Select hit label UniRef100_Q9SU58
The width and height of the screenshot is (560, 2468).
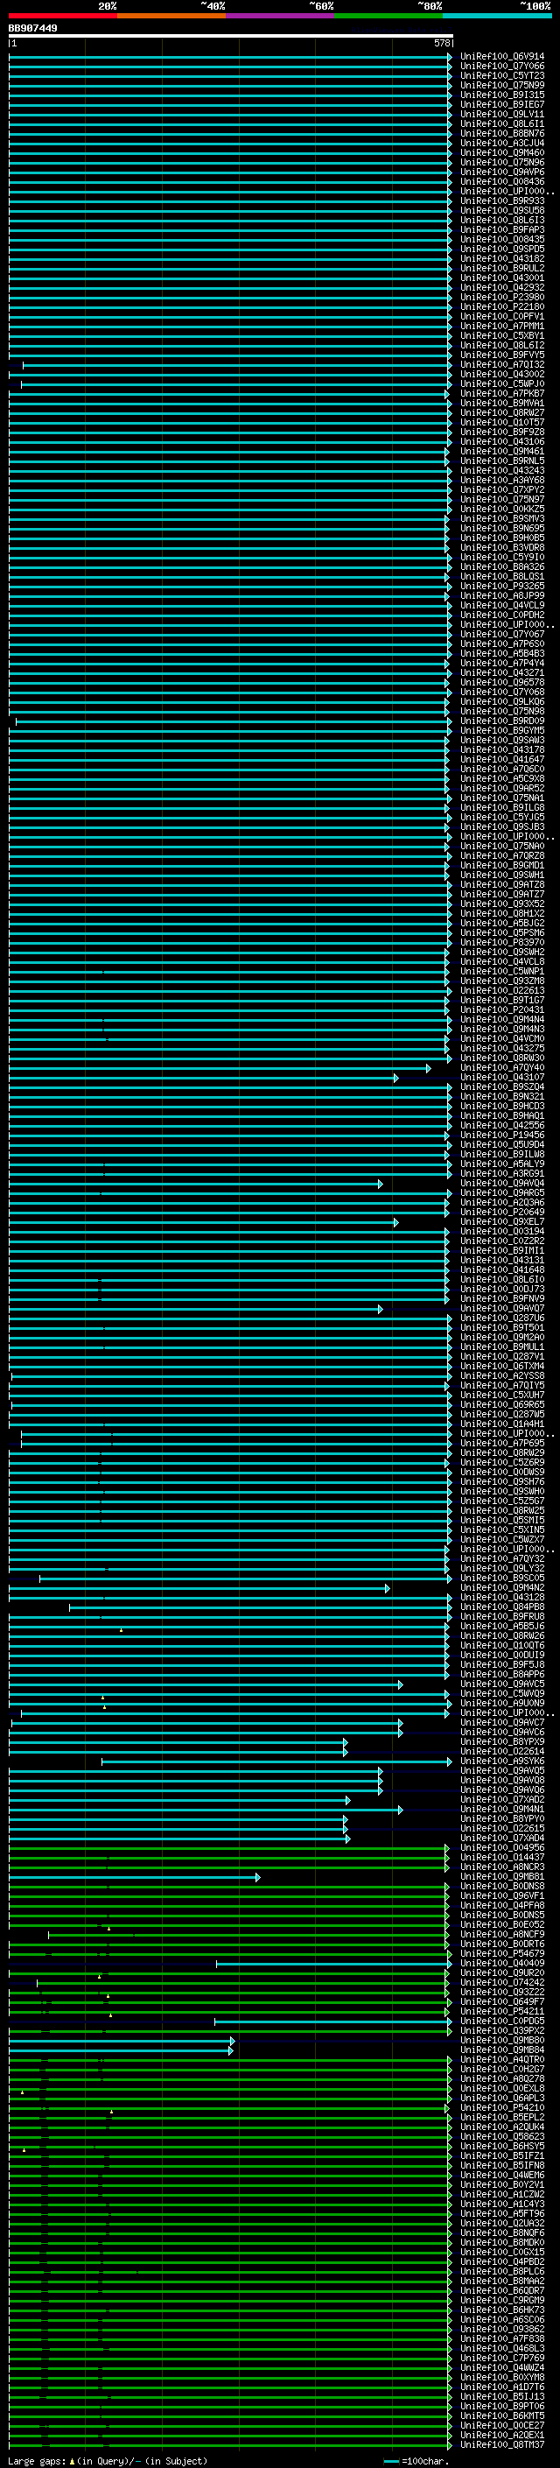tap(502, 211)
